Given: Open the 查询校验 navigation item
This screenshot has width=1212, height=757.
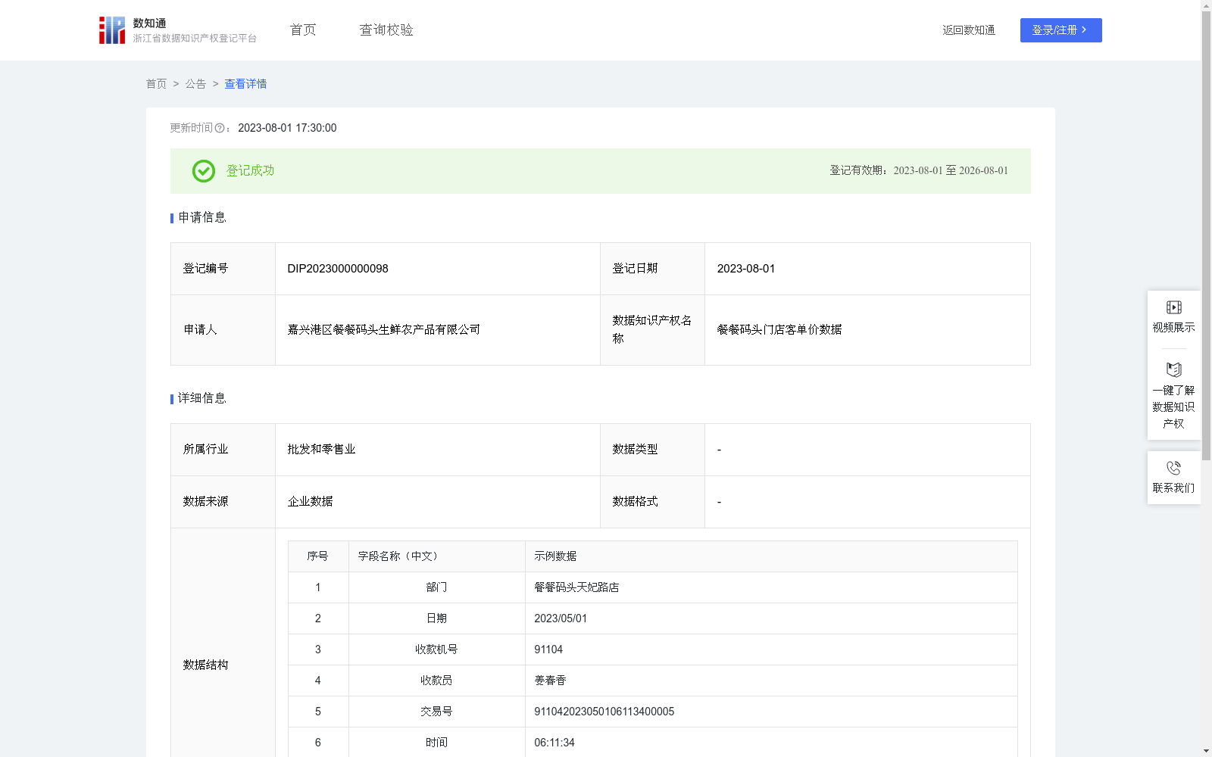Looking at the screenshot, I should 386,30.
